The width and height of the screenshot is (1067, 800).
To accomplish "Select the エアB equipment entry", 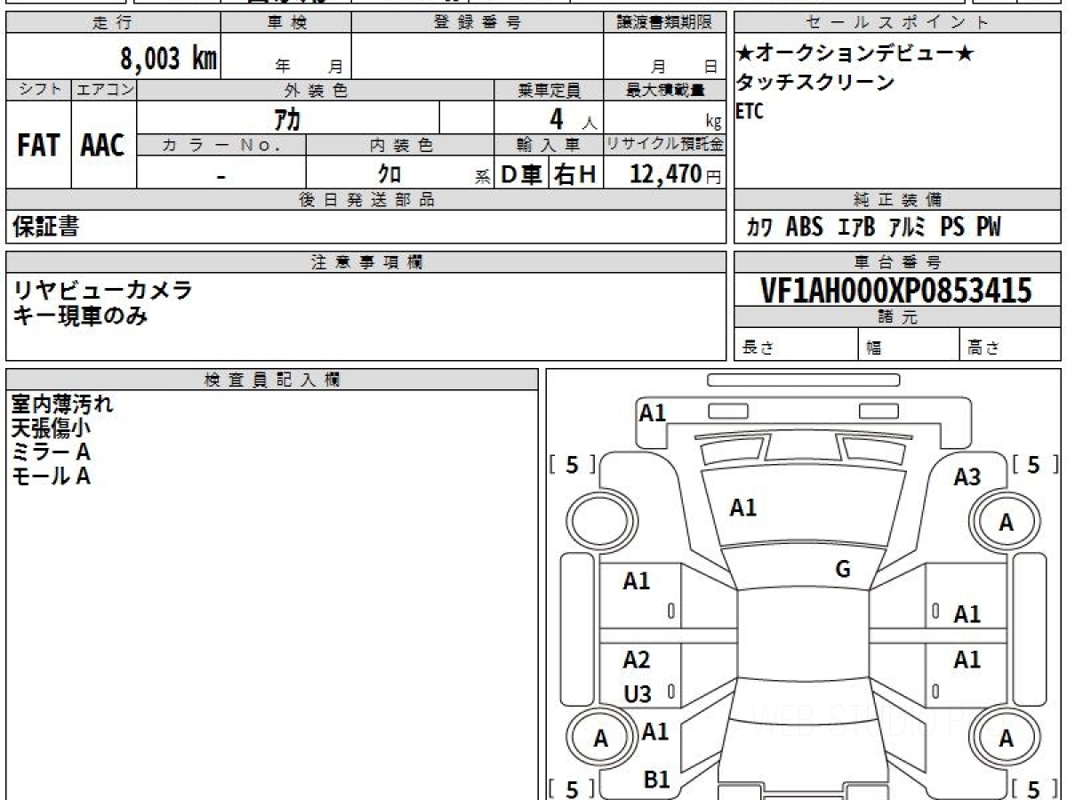I will [856, 228].
